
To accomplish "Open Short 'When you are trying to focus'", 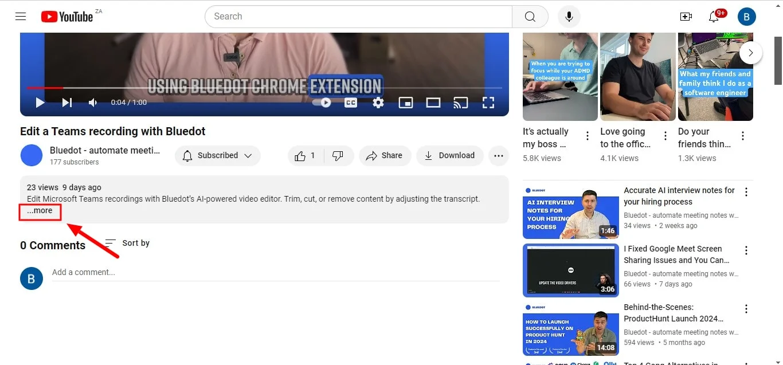I will pyautogui.click(x=560, y=76).
